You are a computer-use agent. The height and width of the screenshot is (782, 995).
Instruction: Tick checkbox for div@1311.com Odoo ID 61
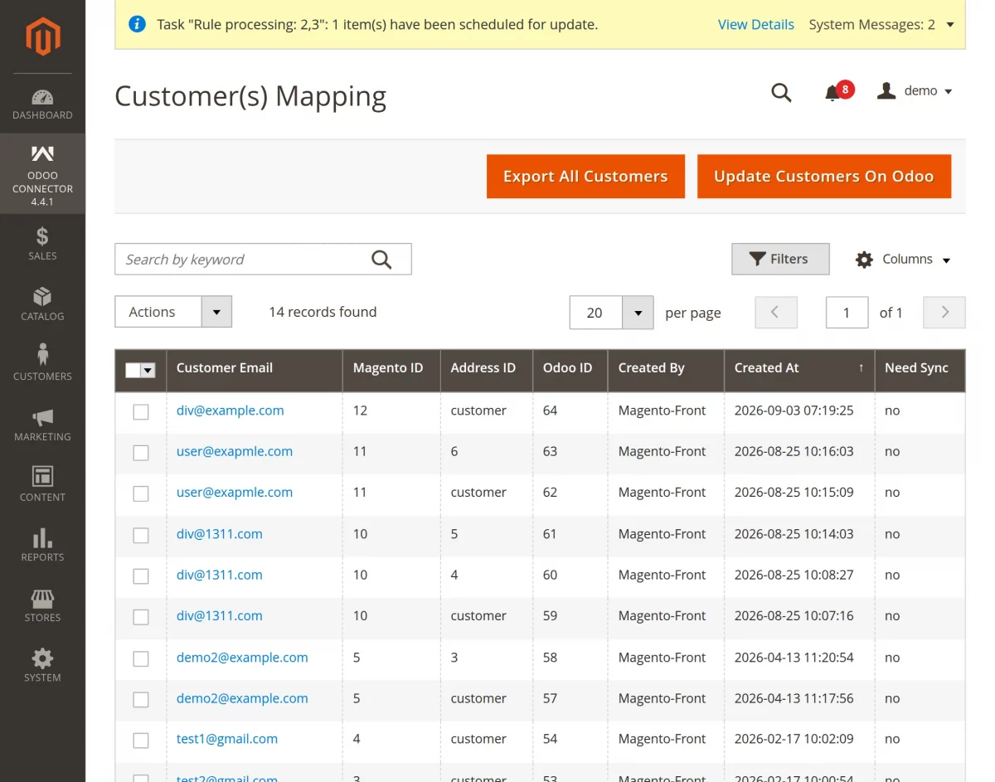click(141, 535)
